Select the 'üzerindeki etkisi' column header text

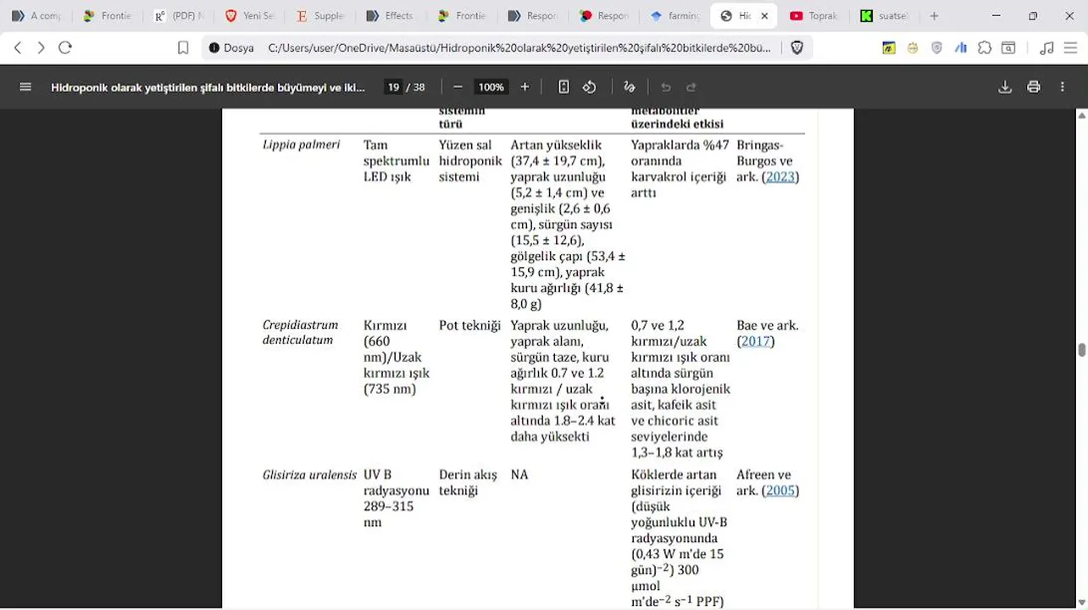(x=677, y=124)
